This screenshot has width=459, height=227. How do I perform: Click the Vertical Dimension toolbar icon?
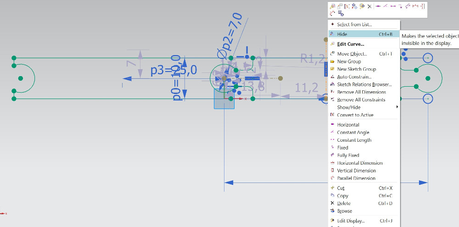coord(423,6)
